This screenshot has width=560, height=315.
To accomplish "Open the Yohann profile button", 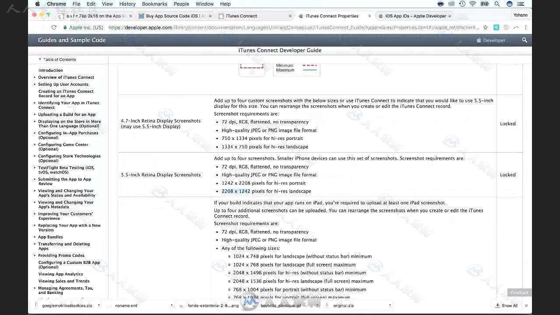I will [x=520, y=15].
